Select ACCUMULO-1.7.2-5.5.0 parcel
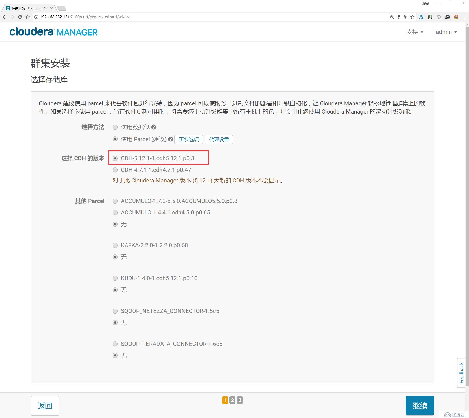This screenshot has width=469, height=418. [115, 201]
